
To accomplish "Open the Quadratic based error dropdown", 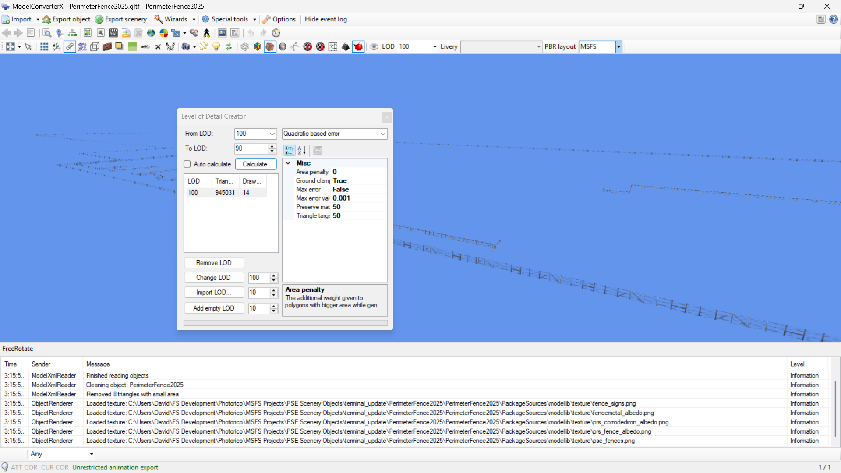I will point(382,134).
